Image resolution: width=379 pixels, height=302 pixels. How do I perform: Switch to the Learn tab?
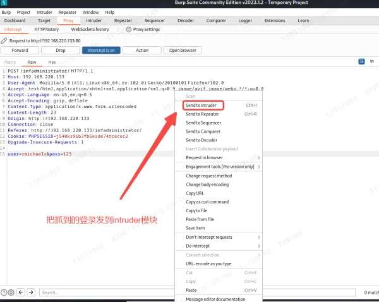tap(303, 21)
